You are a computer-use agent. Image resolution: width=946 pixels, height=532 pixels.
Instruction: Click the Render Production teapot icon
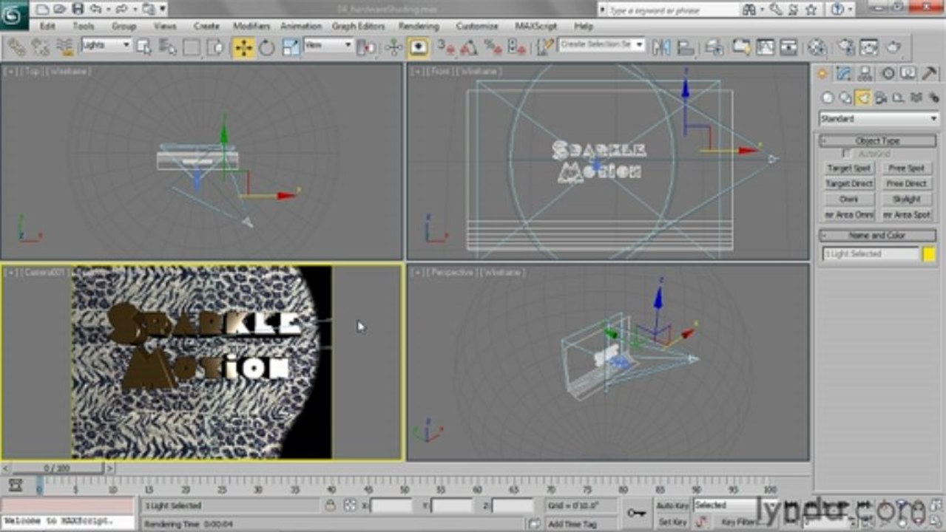894,47
